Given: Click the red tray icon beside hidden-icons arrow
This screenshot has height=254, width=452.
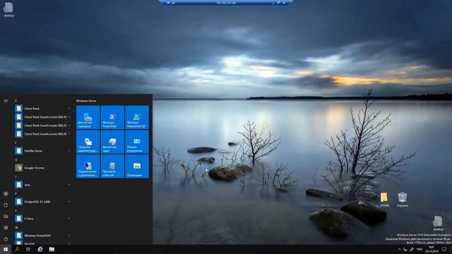Looking at the screenshot, I should [405, 249].
